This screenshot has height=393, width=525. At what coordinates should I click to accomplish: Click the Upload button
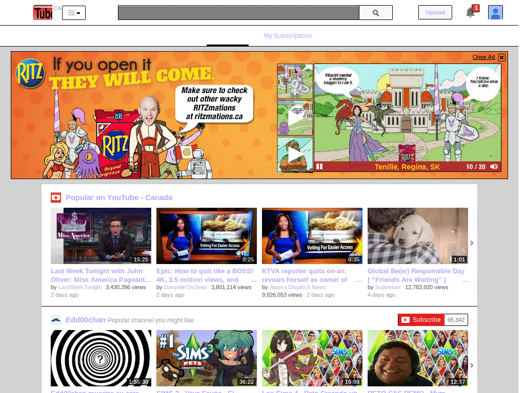pyautogui.click(x=435, y=12)
